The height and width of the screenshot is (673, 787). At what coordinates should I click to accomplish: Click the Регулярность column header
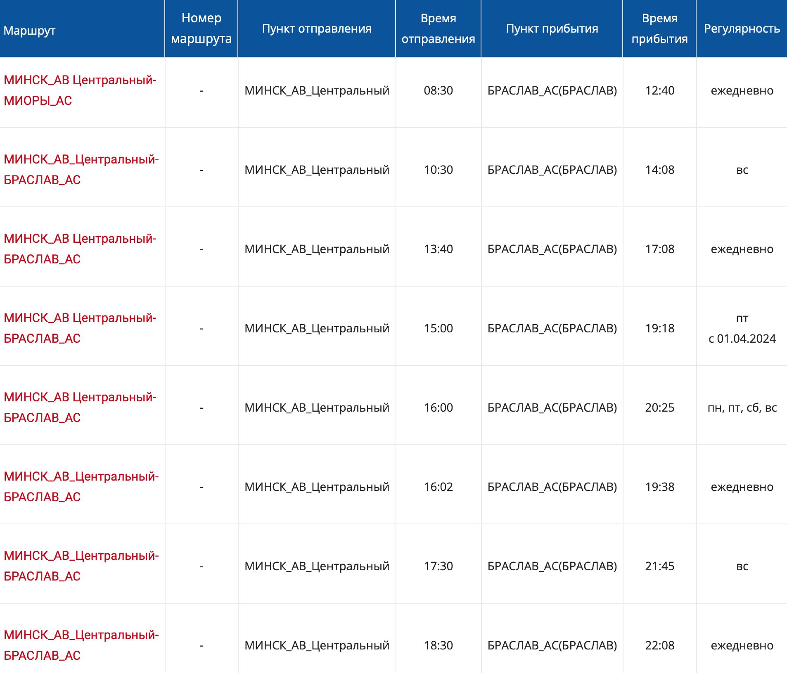point(742,28)
